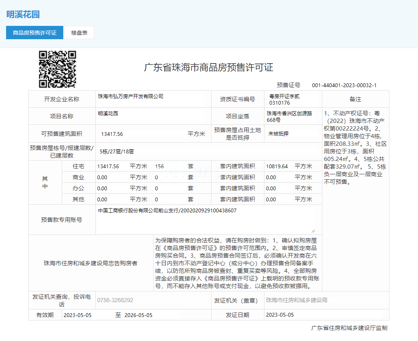The width and height of the screenshot is (418, 341).
Task: Click the 5栋/27层/18层 building field
Action: pyautogui.click(x=208, y=151)
